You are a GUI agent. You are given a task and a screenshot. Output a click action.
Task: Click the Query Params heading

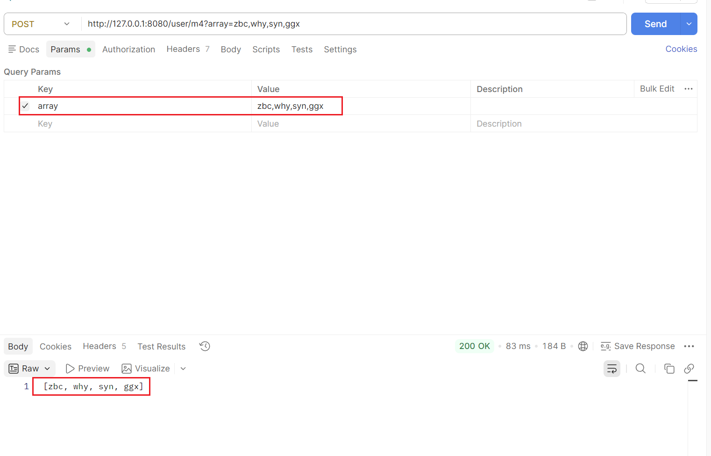[32, 72]
